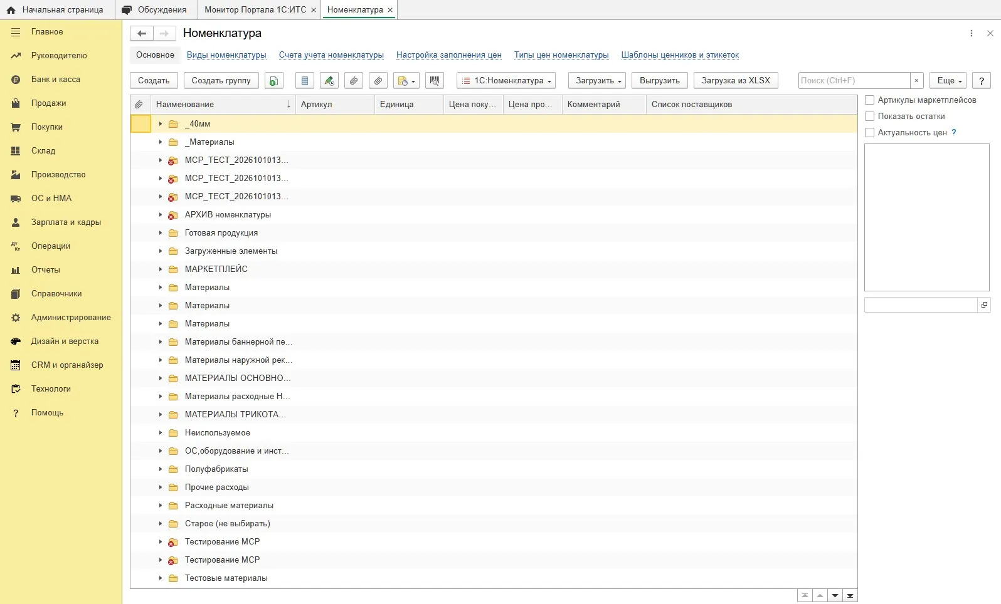Click the blue hint icon beside Актуальность цен
The width and height of the screenshot is (1001, 604).
tap(954, 132)
